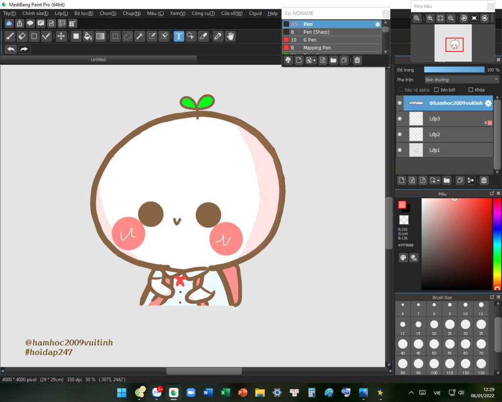502x402 pixels.
Task: Zoom in using Navigator magnifier plus
Action: coord(430,18)
